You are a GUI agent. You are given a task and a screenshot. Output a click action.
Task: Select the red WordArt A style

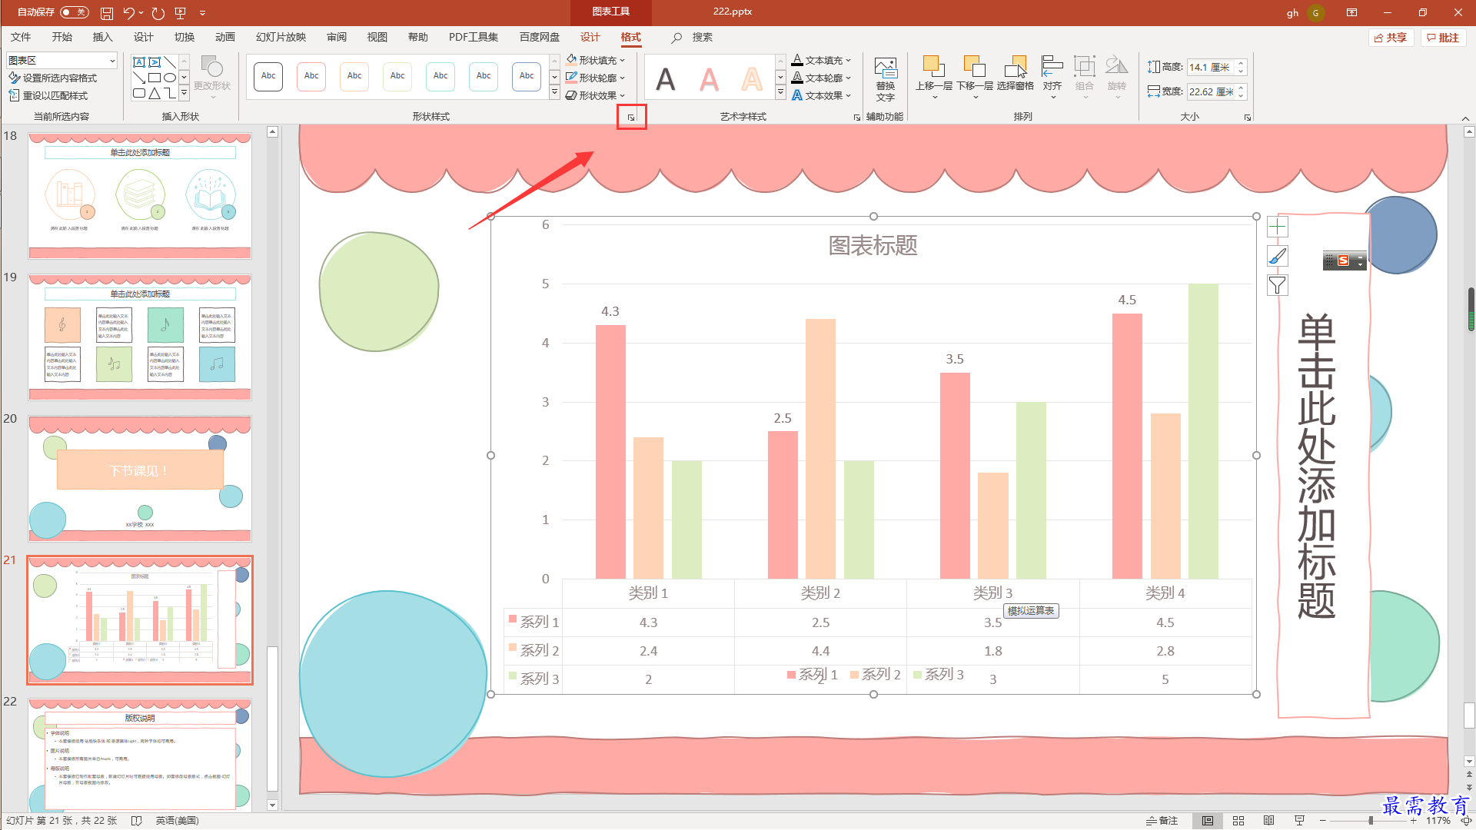(x=709, y=78)
